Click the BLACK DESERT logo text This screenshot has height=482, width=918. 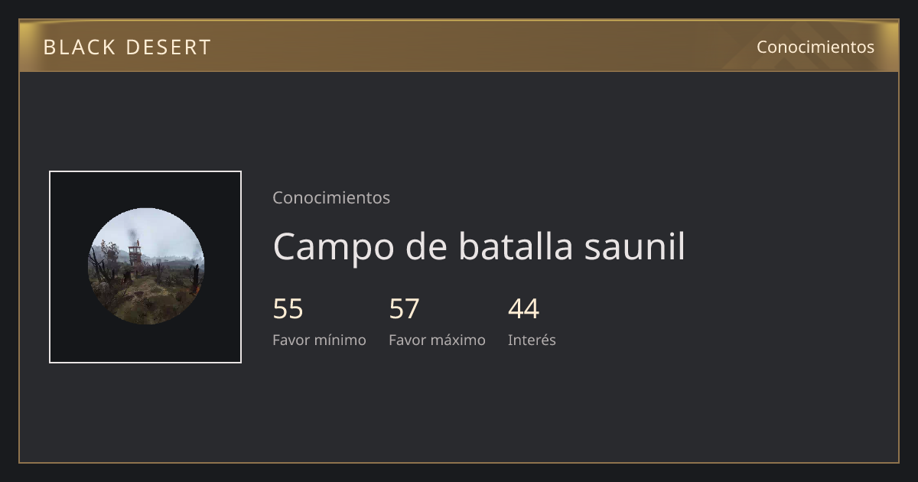coord(127,47)
